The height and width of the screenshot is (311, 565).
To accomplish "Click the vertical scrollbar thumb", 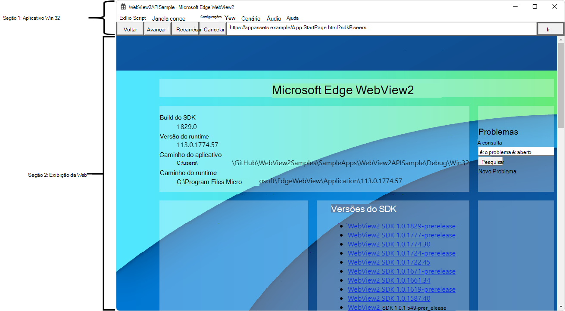I will (560, 85).
